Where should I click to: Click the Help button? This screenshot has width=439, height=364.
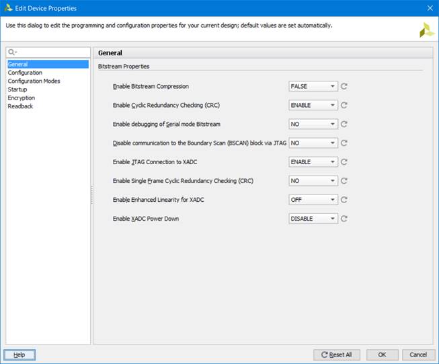point(19,355)
